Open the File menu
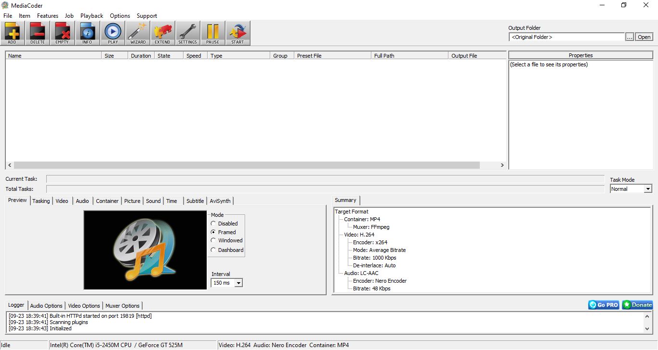The width and height of the screenshot is (658, 350). pyautogui.click(x=8, y=16)
